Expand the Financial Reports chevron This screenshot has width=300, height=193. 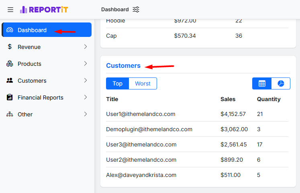(x=85, y=98)
